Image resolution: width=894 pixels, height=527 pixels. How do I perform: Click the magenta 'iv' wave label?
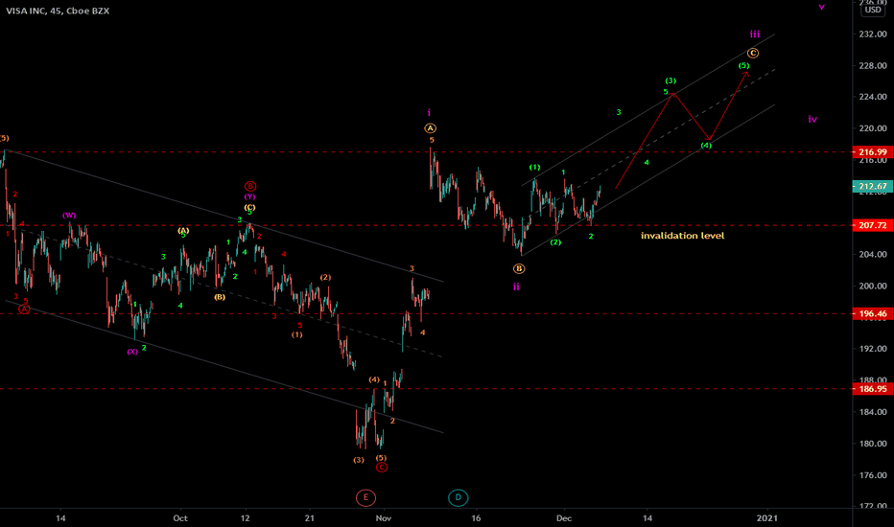point(812,119)
